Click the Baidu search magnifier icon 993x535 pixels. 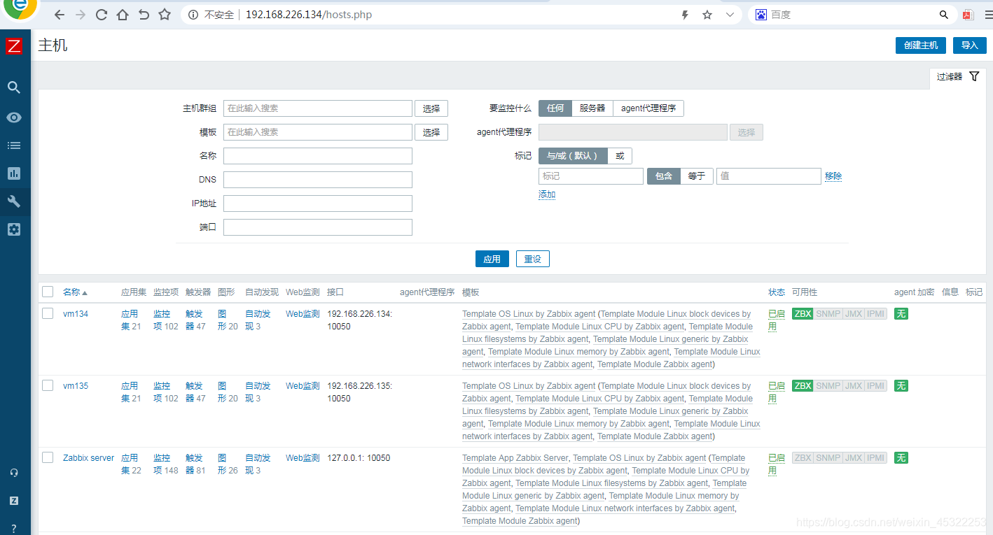(x=943, y=15)
